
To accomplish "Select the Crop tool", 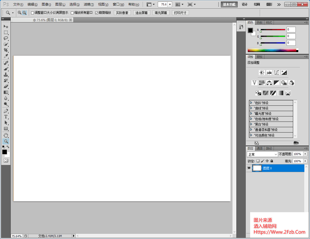I will [x=6, y=50].
